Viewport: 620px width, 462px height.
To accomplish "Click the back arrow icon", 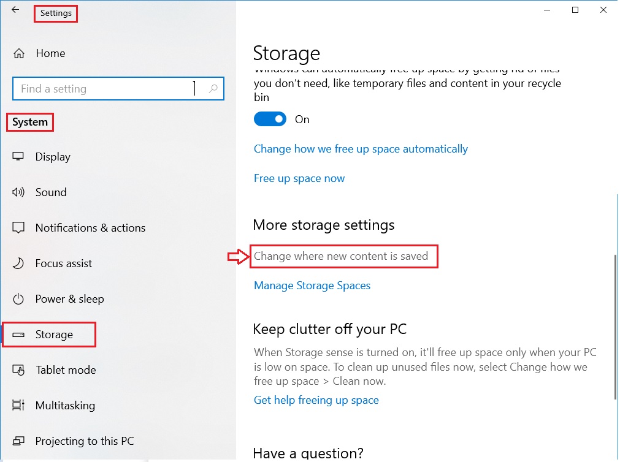I will [x=15, y=10].
